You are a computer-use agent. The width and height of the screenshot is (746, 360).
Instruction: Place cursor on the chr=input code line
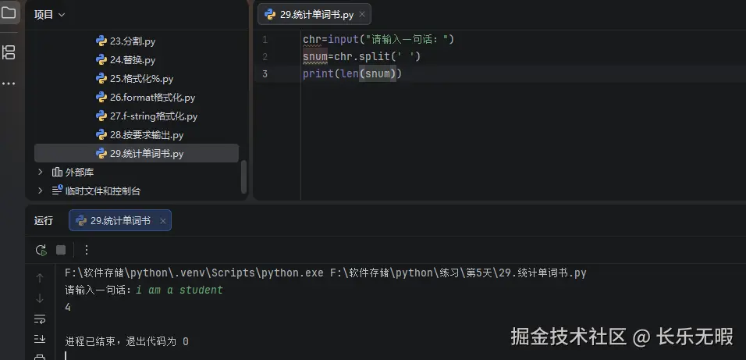[378, 40]
